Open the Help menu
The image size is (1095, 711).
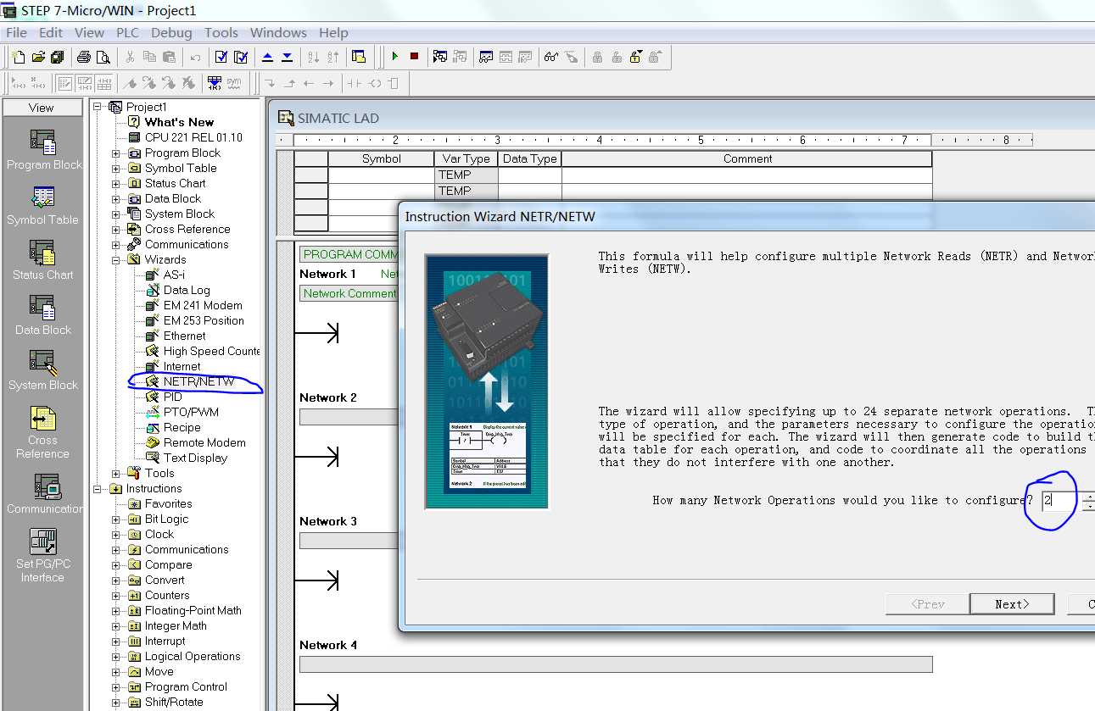coord(333,32)
